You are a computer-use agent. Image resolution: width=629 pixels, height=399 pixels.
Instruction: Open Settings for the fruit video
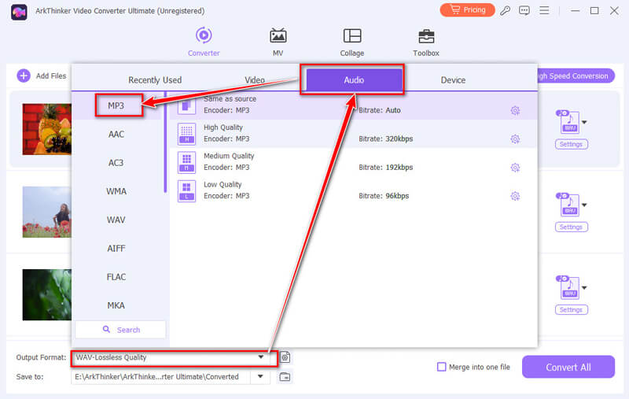click(x=572, y=144)
